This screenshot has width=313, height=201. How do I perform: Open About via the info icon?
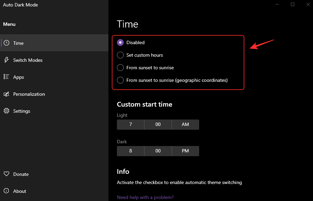coord(6,191)
